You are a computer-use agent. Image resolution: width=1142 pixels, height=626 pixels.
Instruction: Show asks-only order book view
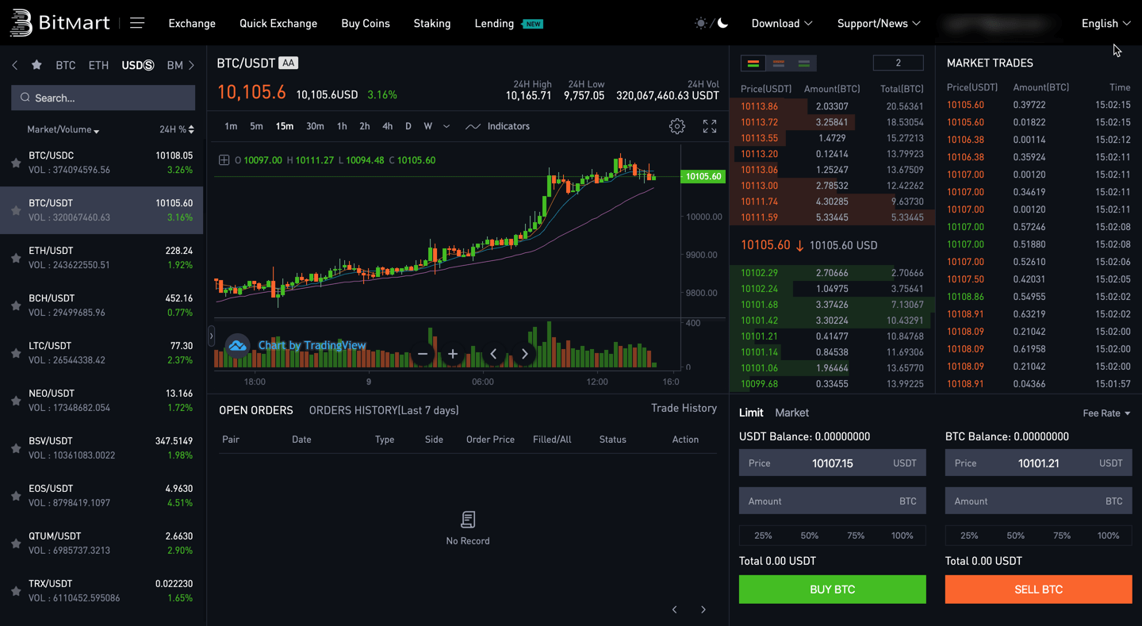click(779, 63)
